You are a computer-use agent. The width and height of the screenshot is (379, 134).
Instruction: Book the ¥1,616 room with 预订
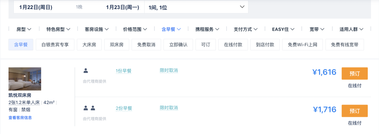pyautogui.click(x=354, y=73)
